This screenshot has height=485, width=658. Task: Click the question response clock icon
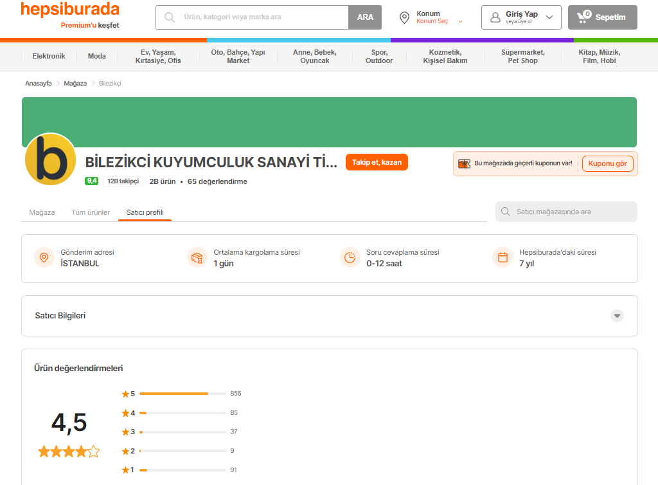pyautogui.click(x=350, y=257)
